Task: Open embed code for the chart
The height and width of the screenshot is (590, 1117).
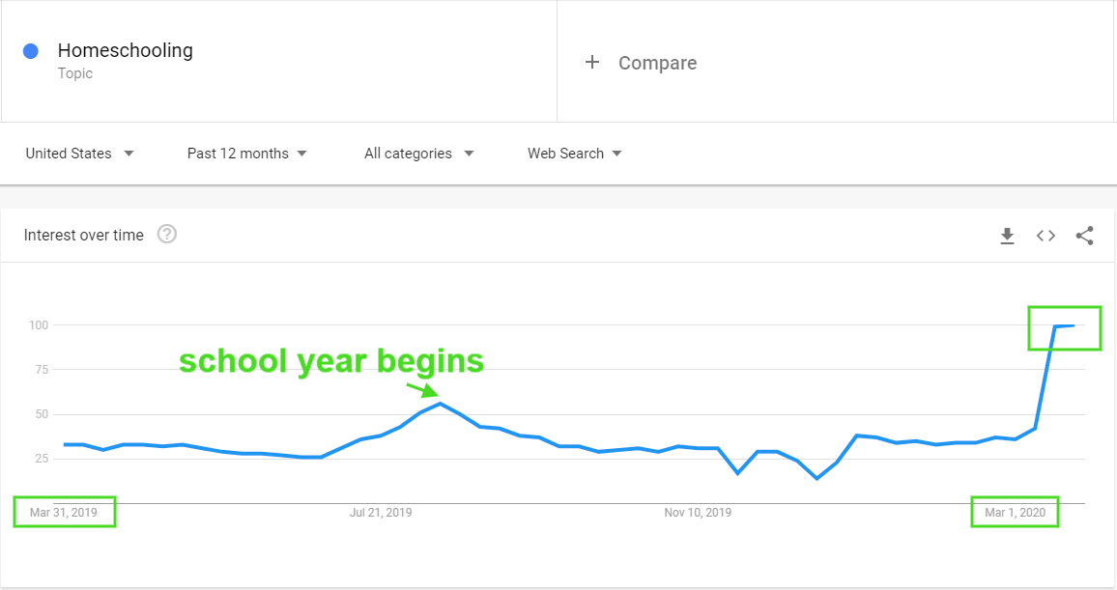Action: (1045, 236)
